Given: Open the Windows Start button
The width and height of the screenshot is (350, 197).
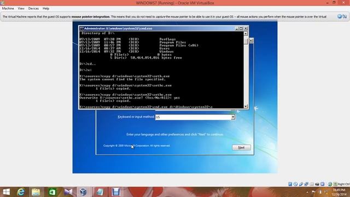Looking at the screenshot, I should pos(6,192).
